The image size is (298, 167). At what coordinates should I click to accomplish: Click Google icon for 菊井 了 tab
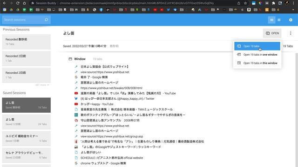(76, 77)
